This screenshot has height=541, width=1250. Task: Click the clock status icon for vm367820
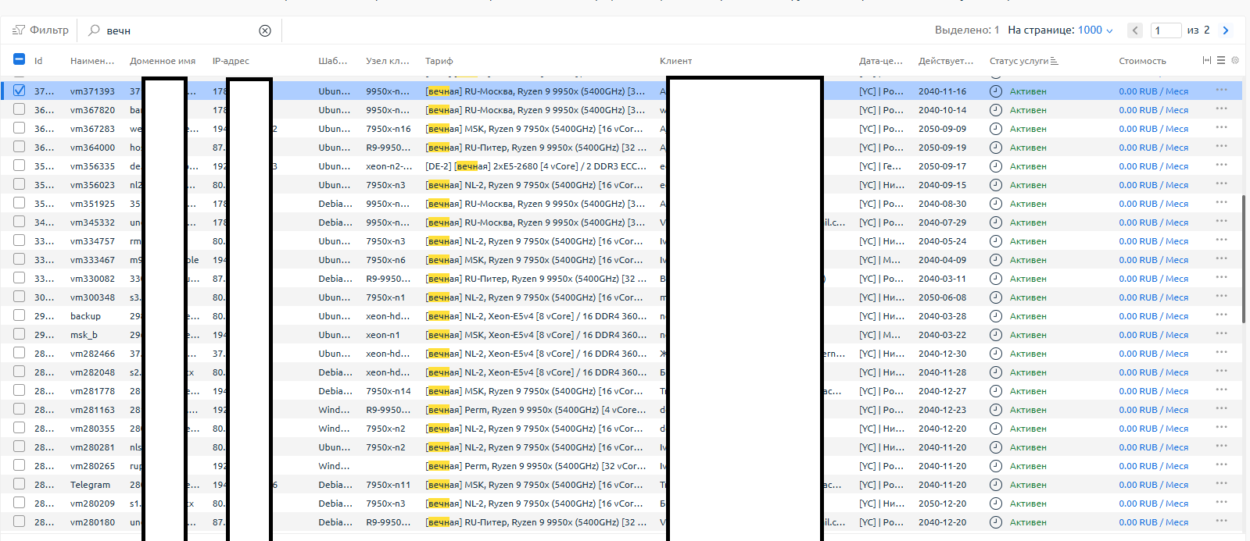pyautogui.click(x=995, y=110)
